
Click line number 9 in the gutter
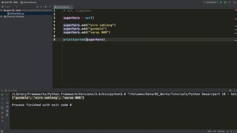point(54,40)
